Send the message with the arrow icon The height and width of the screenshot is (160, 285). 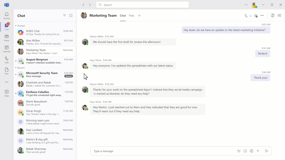(x=266, y=151)
